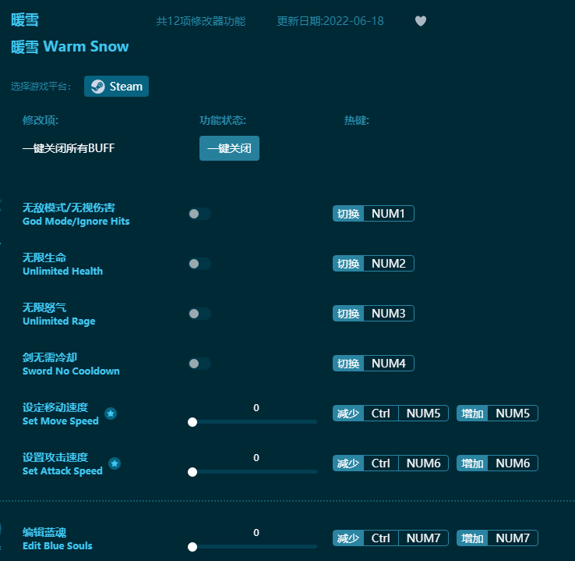Click the 一键关闭所有BUFF label
Viewport: 575px width, 561px height.
point(69,148)
